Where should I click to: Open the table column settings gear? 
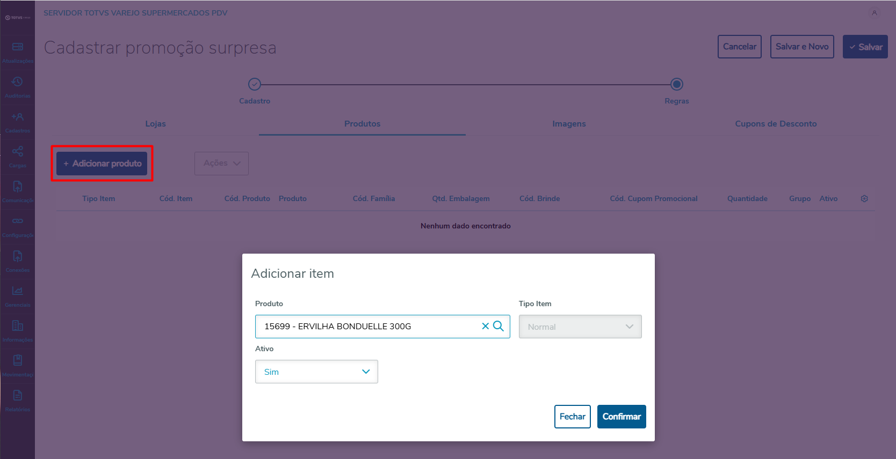[x=864, y=198]
